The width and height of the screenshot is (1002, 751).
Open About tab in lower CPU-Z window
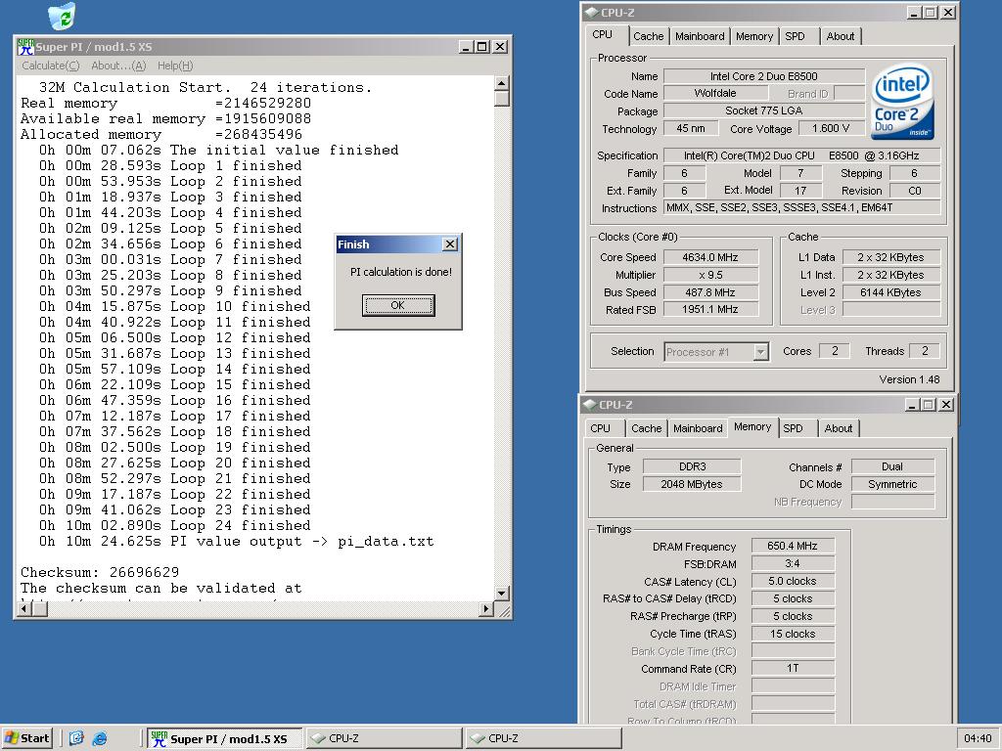839,428
